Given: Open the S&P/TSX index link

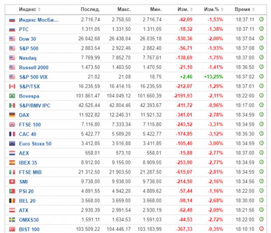Looking at the screenshot, I should coord(30,87).
